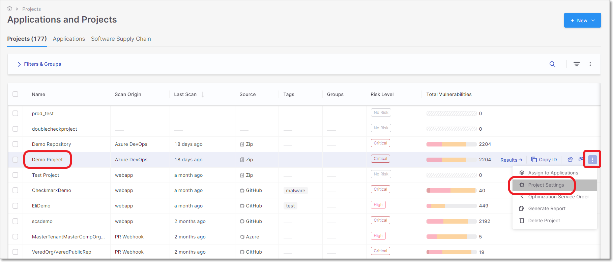Switch to the Applications tab

pos(69,39)
